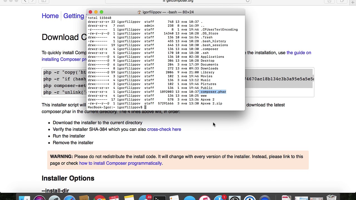
Task: Open the cross-check here link
Action: pos(164,129)
